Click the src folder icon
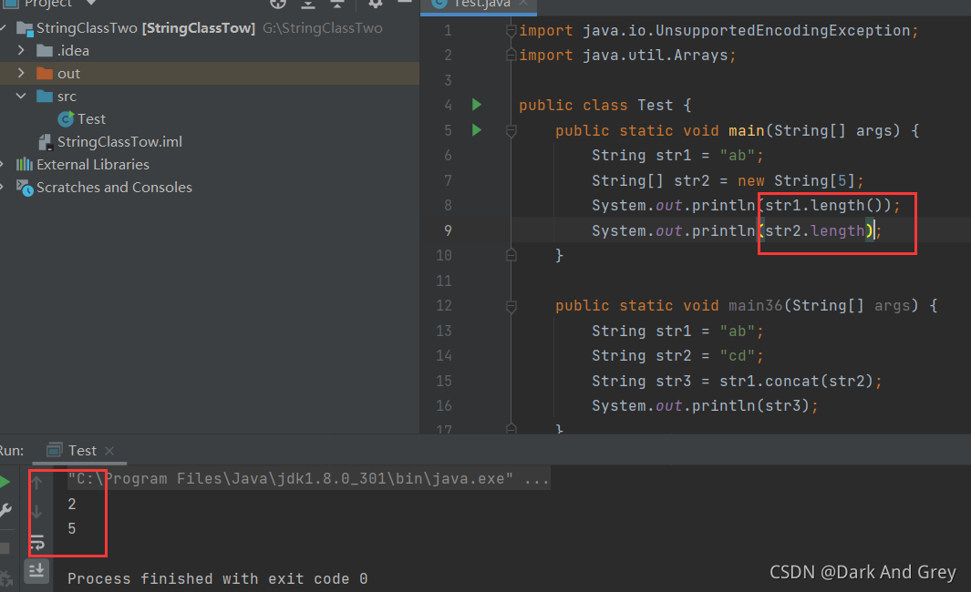The width and height of the screenshot is (971, 592). [45, 97]
